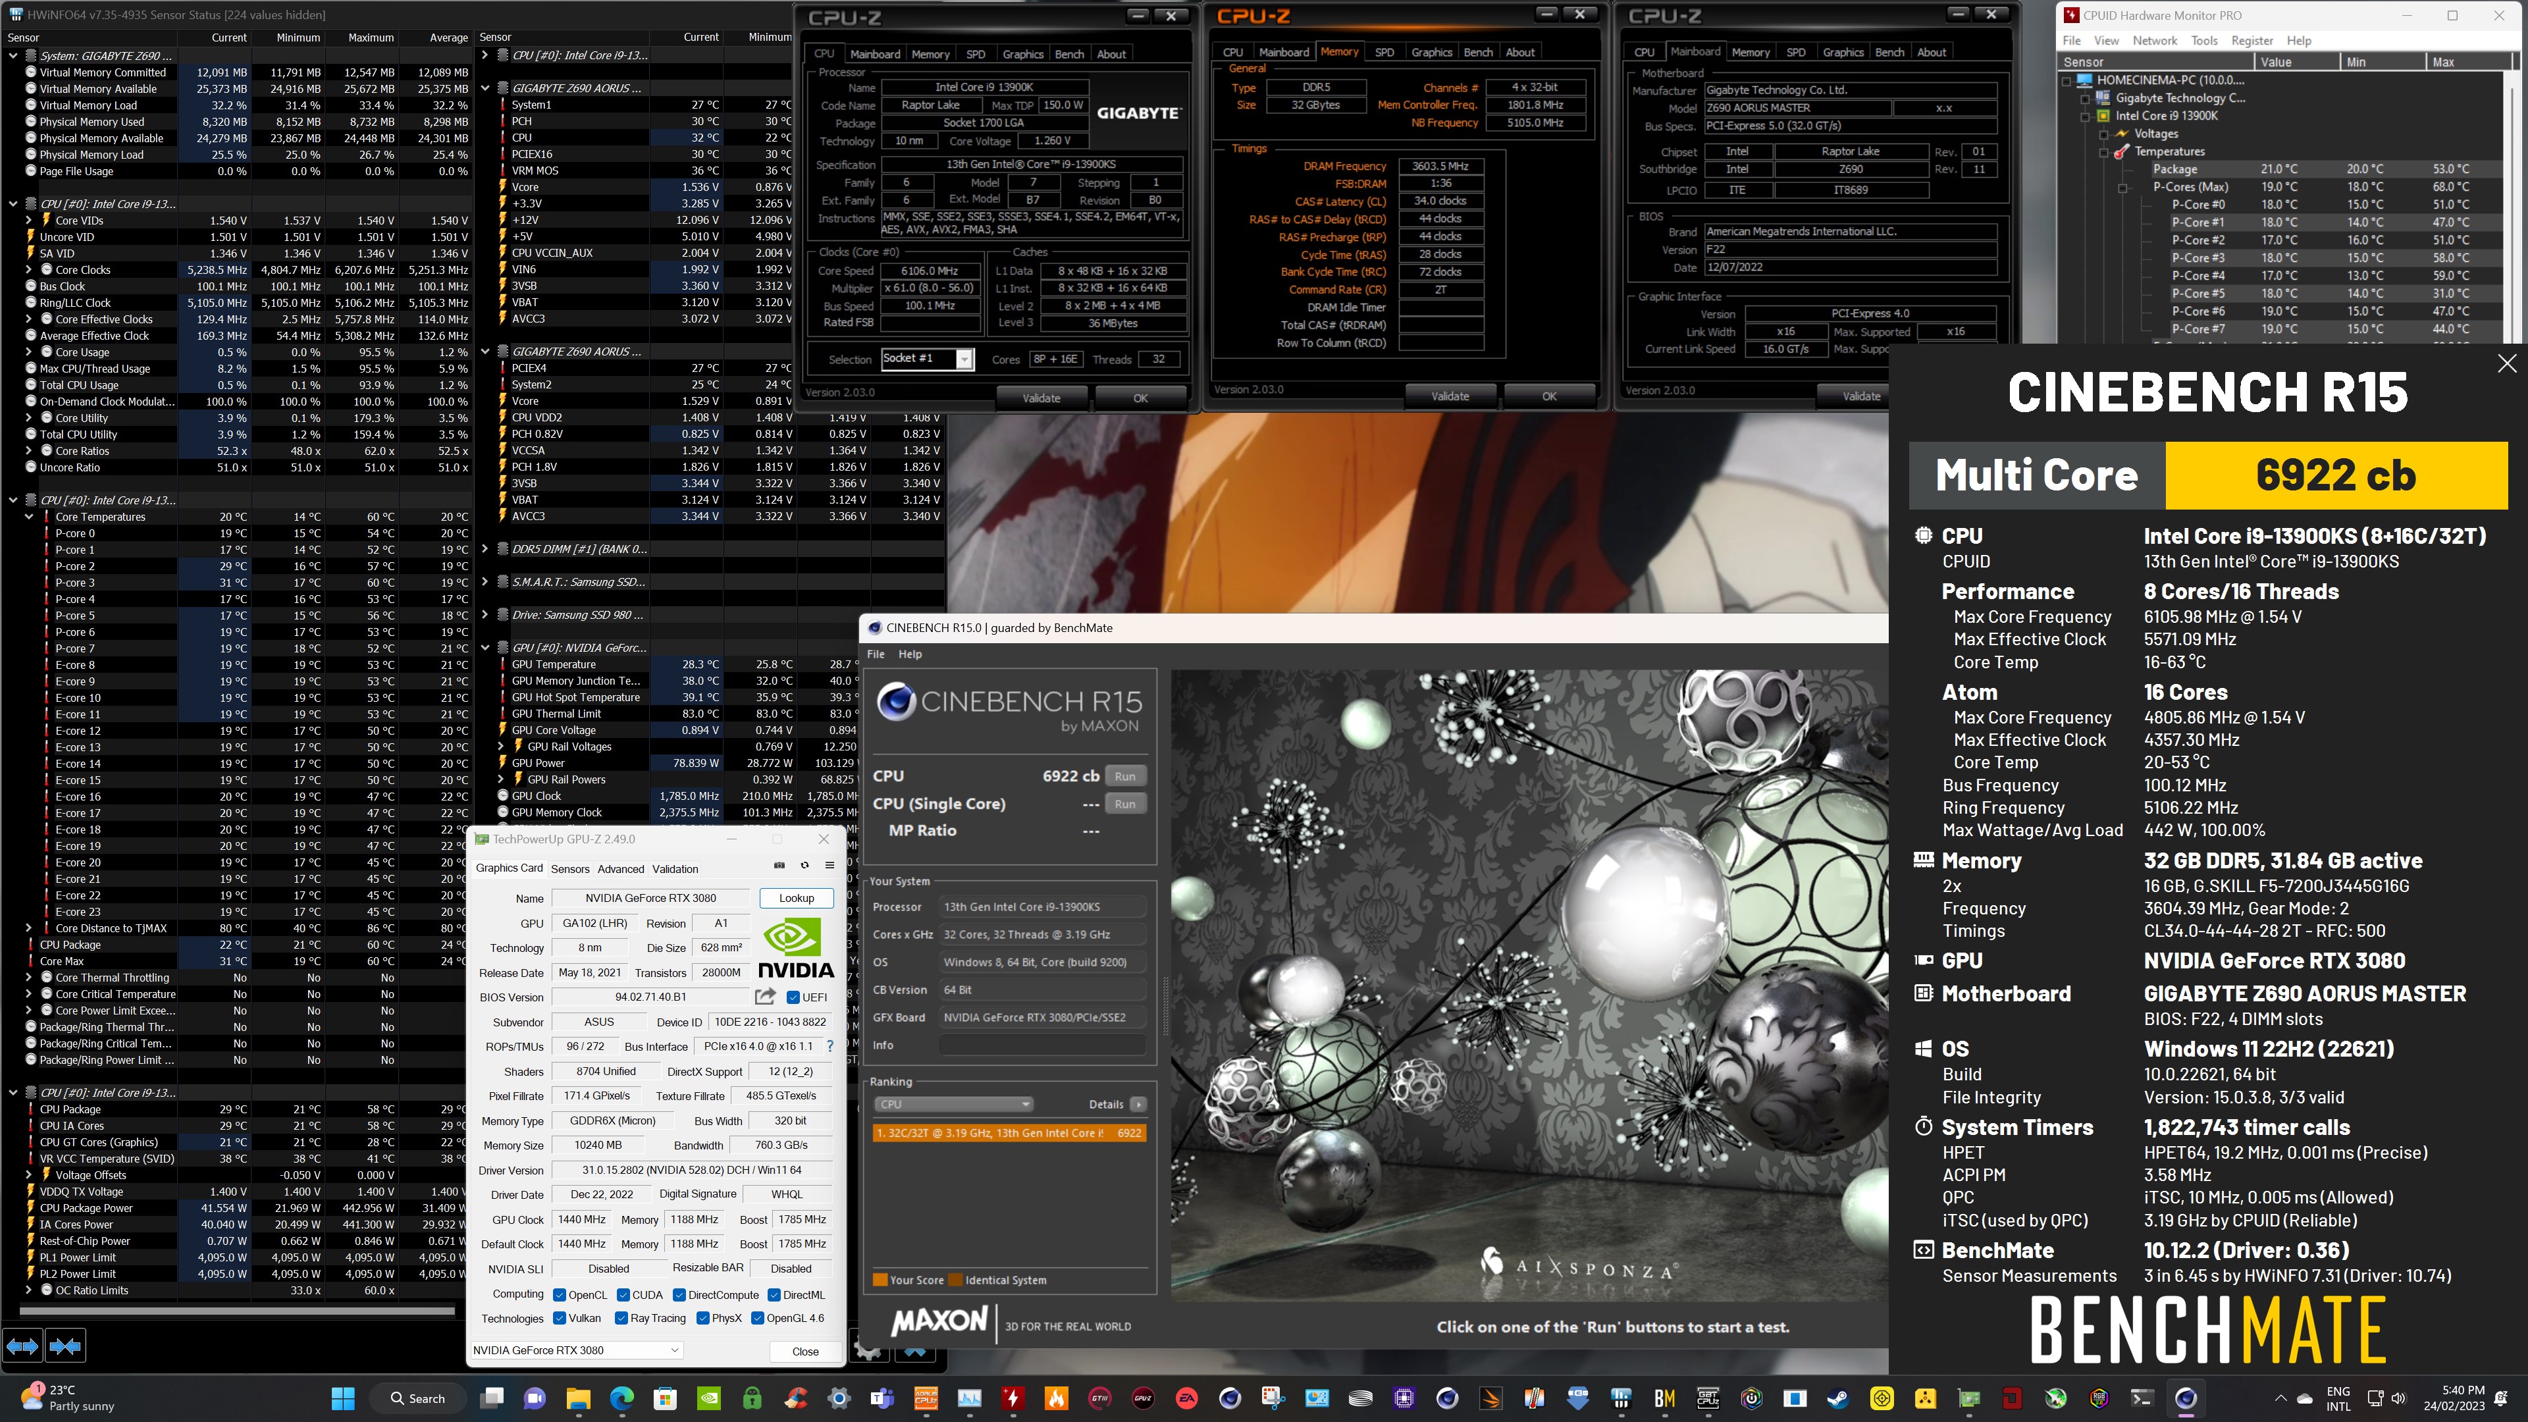Open Aorus CPU-Z icon in taskbar

tap(926, 1398)
